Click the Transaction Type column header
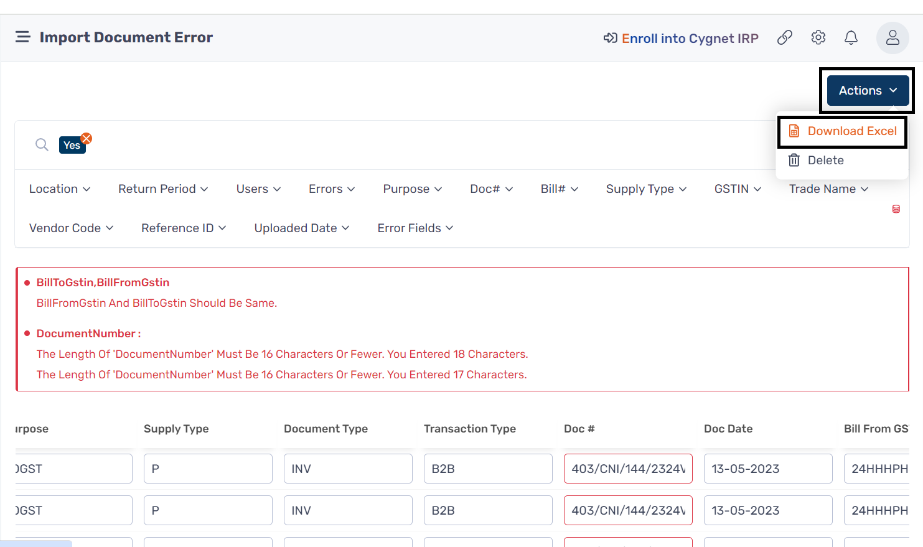This screenshot has height=547, width=923. (470, 429)
